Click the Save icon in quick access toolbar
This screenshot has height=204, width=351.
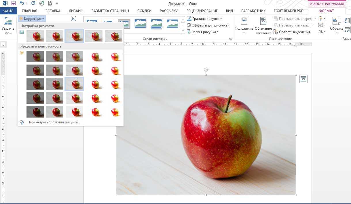pyautogui.click(x=13, y=3)
